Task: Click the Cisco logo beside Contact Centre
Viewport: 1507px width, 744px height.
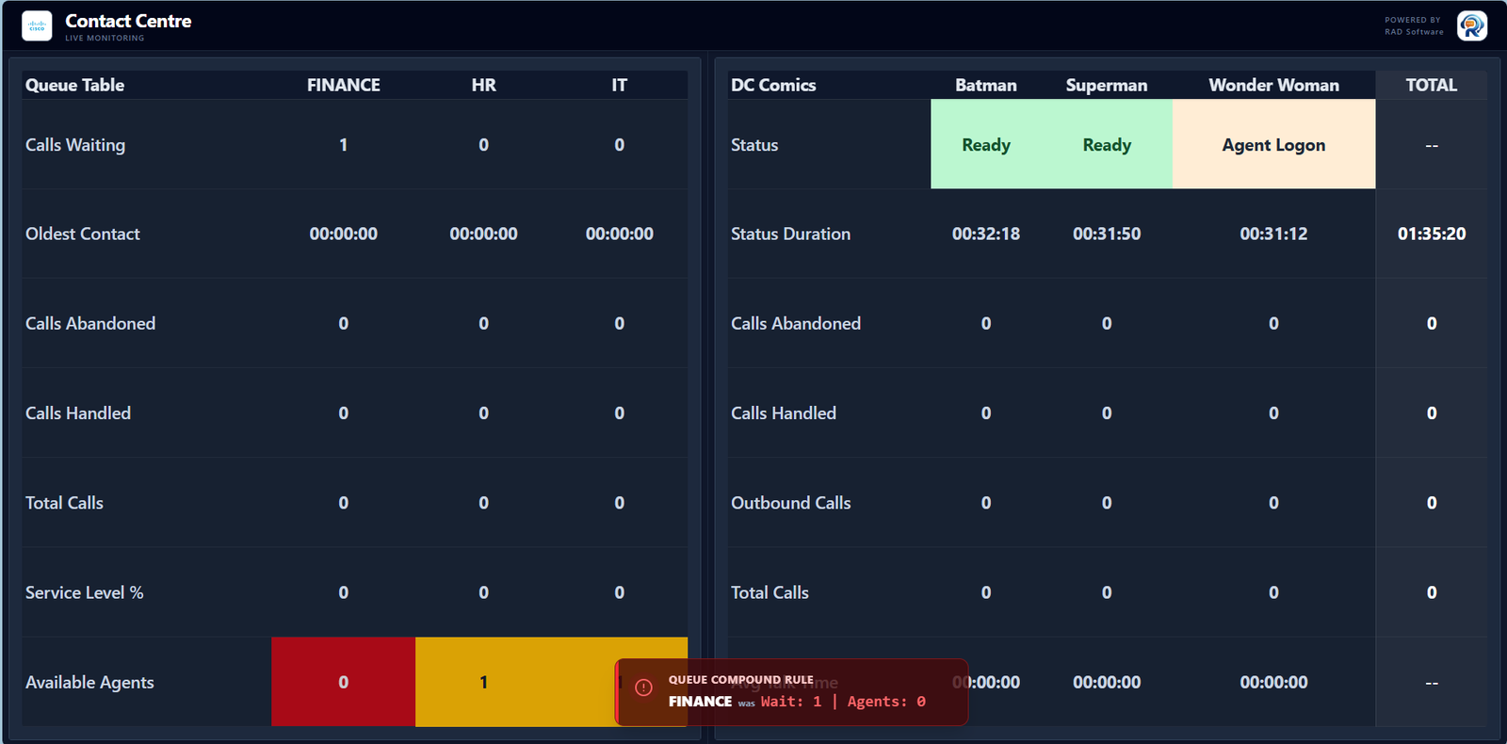Action: (37, 26)
